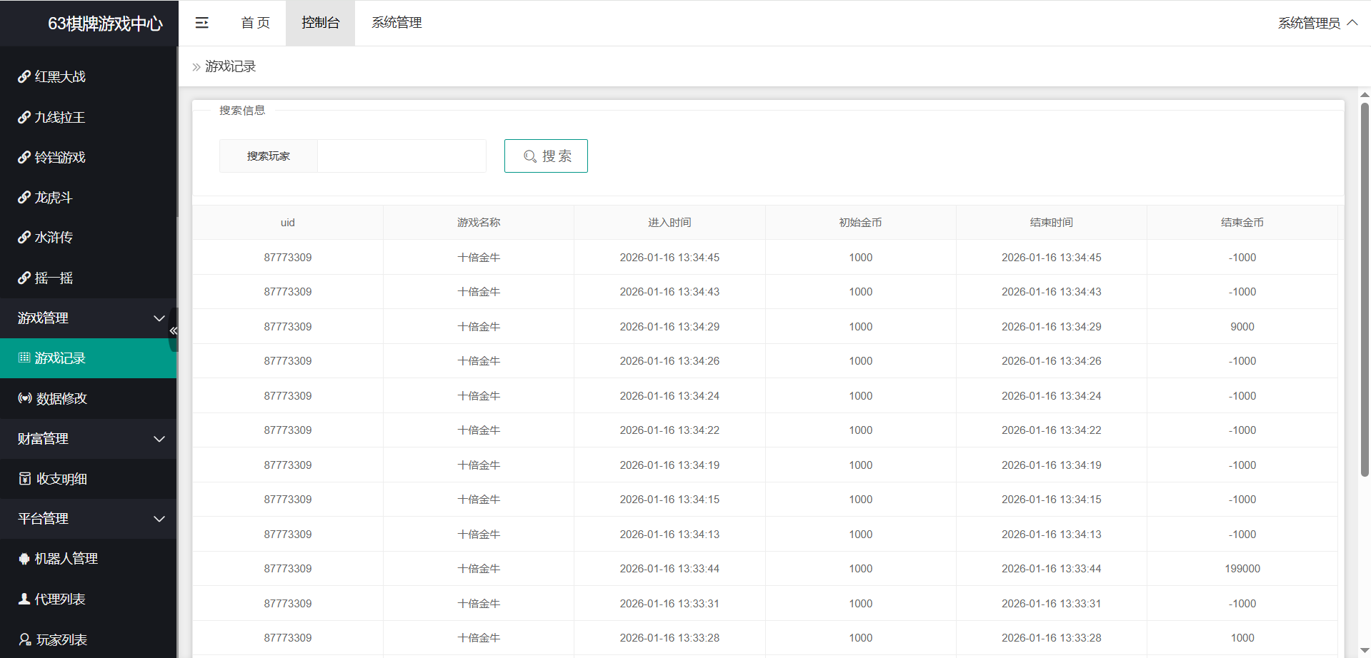1371x658 pixels.
Task: Collapse the sidebar with double-arrow handle
Action: point(173,330)
